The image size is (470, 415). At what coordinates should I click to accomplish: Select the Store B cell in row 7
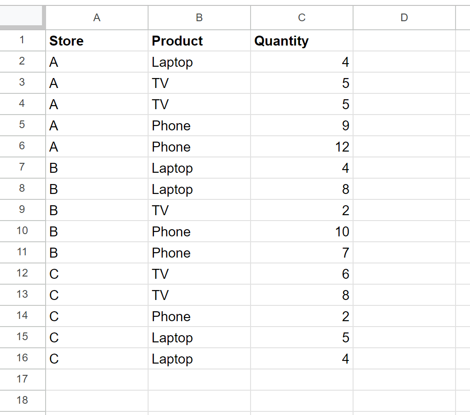pos(96,168)
